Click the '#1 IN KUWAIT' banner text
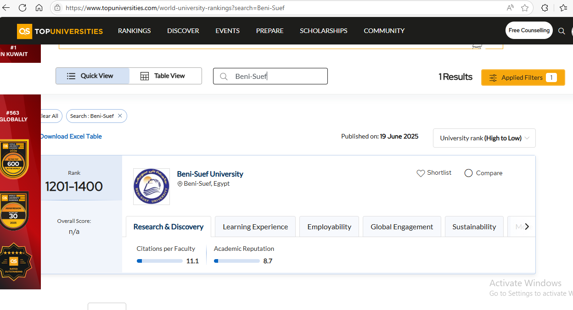 14,51
